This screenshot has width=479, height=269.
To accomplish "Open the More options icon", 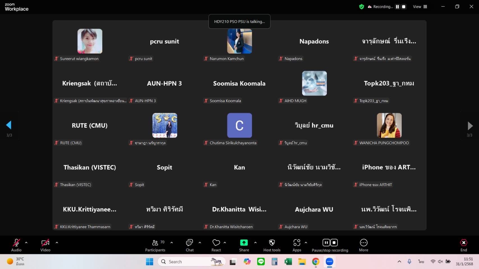I will click(363, 245).
